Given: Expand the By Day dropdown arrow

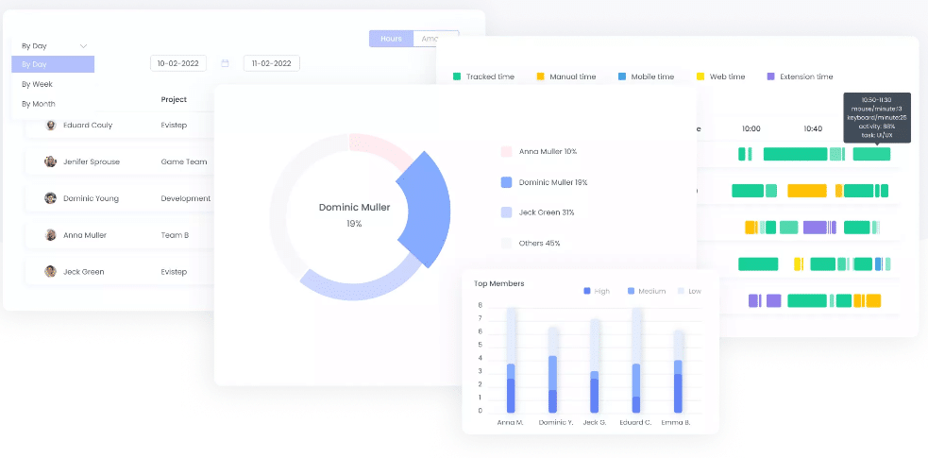Looking at the screenshot, I should pyautogui.click(x=83, y=45).
